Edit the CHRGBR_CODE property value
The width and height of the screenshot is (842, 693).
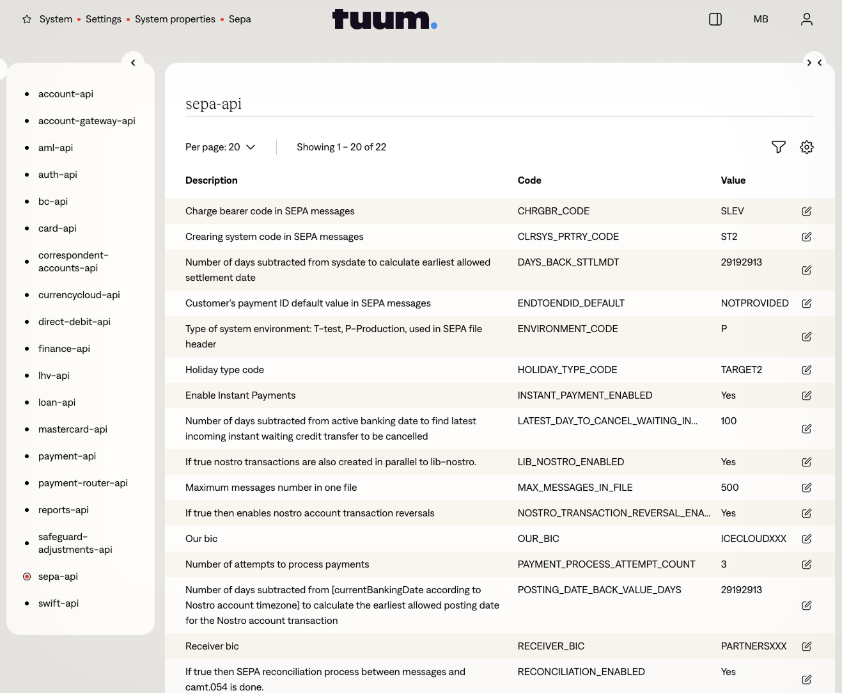coord(806,211)
